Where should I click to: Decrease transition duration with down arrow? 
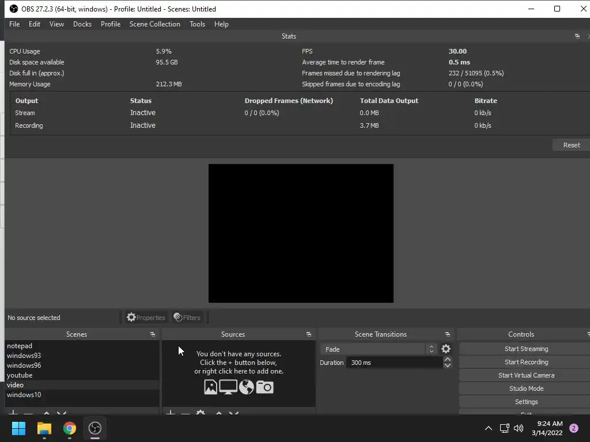(x=447, y=365)
